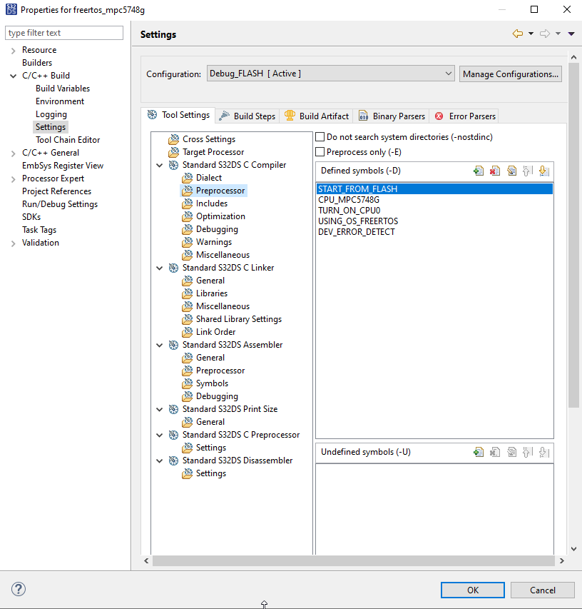
Task: Collapse Standard S32DS C Linker node
Action: (x=160, y=268)
